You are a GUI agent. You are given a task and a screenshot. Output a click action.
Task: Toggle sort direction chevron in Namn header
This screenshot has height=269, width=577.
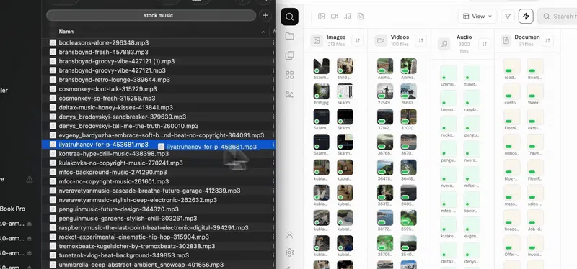(263, 32)
